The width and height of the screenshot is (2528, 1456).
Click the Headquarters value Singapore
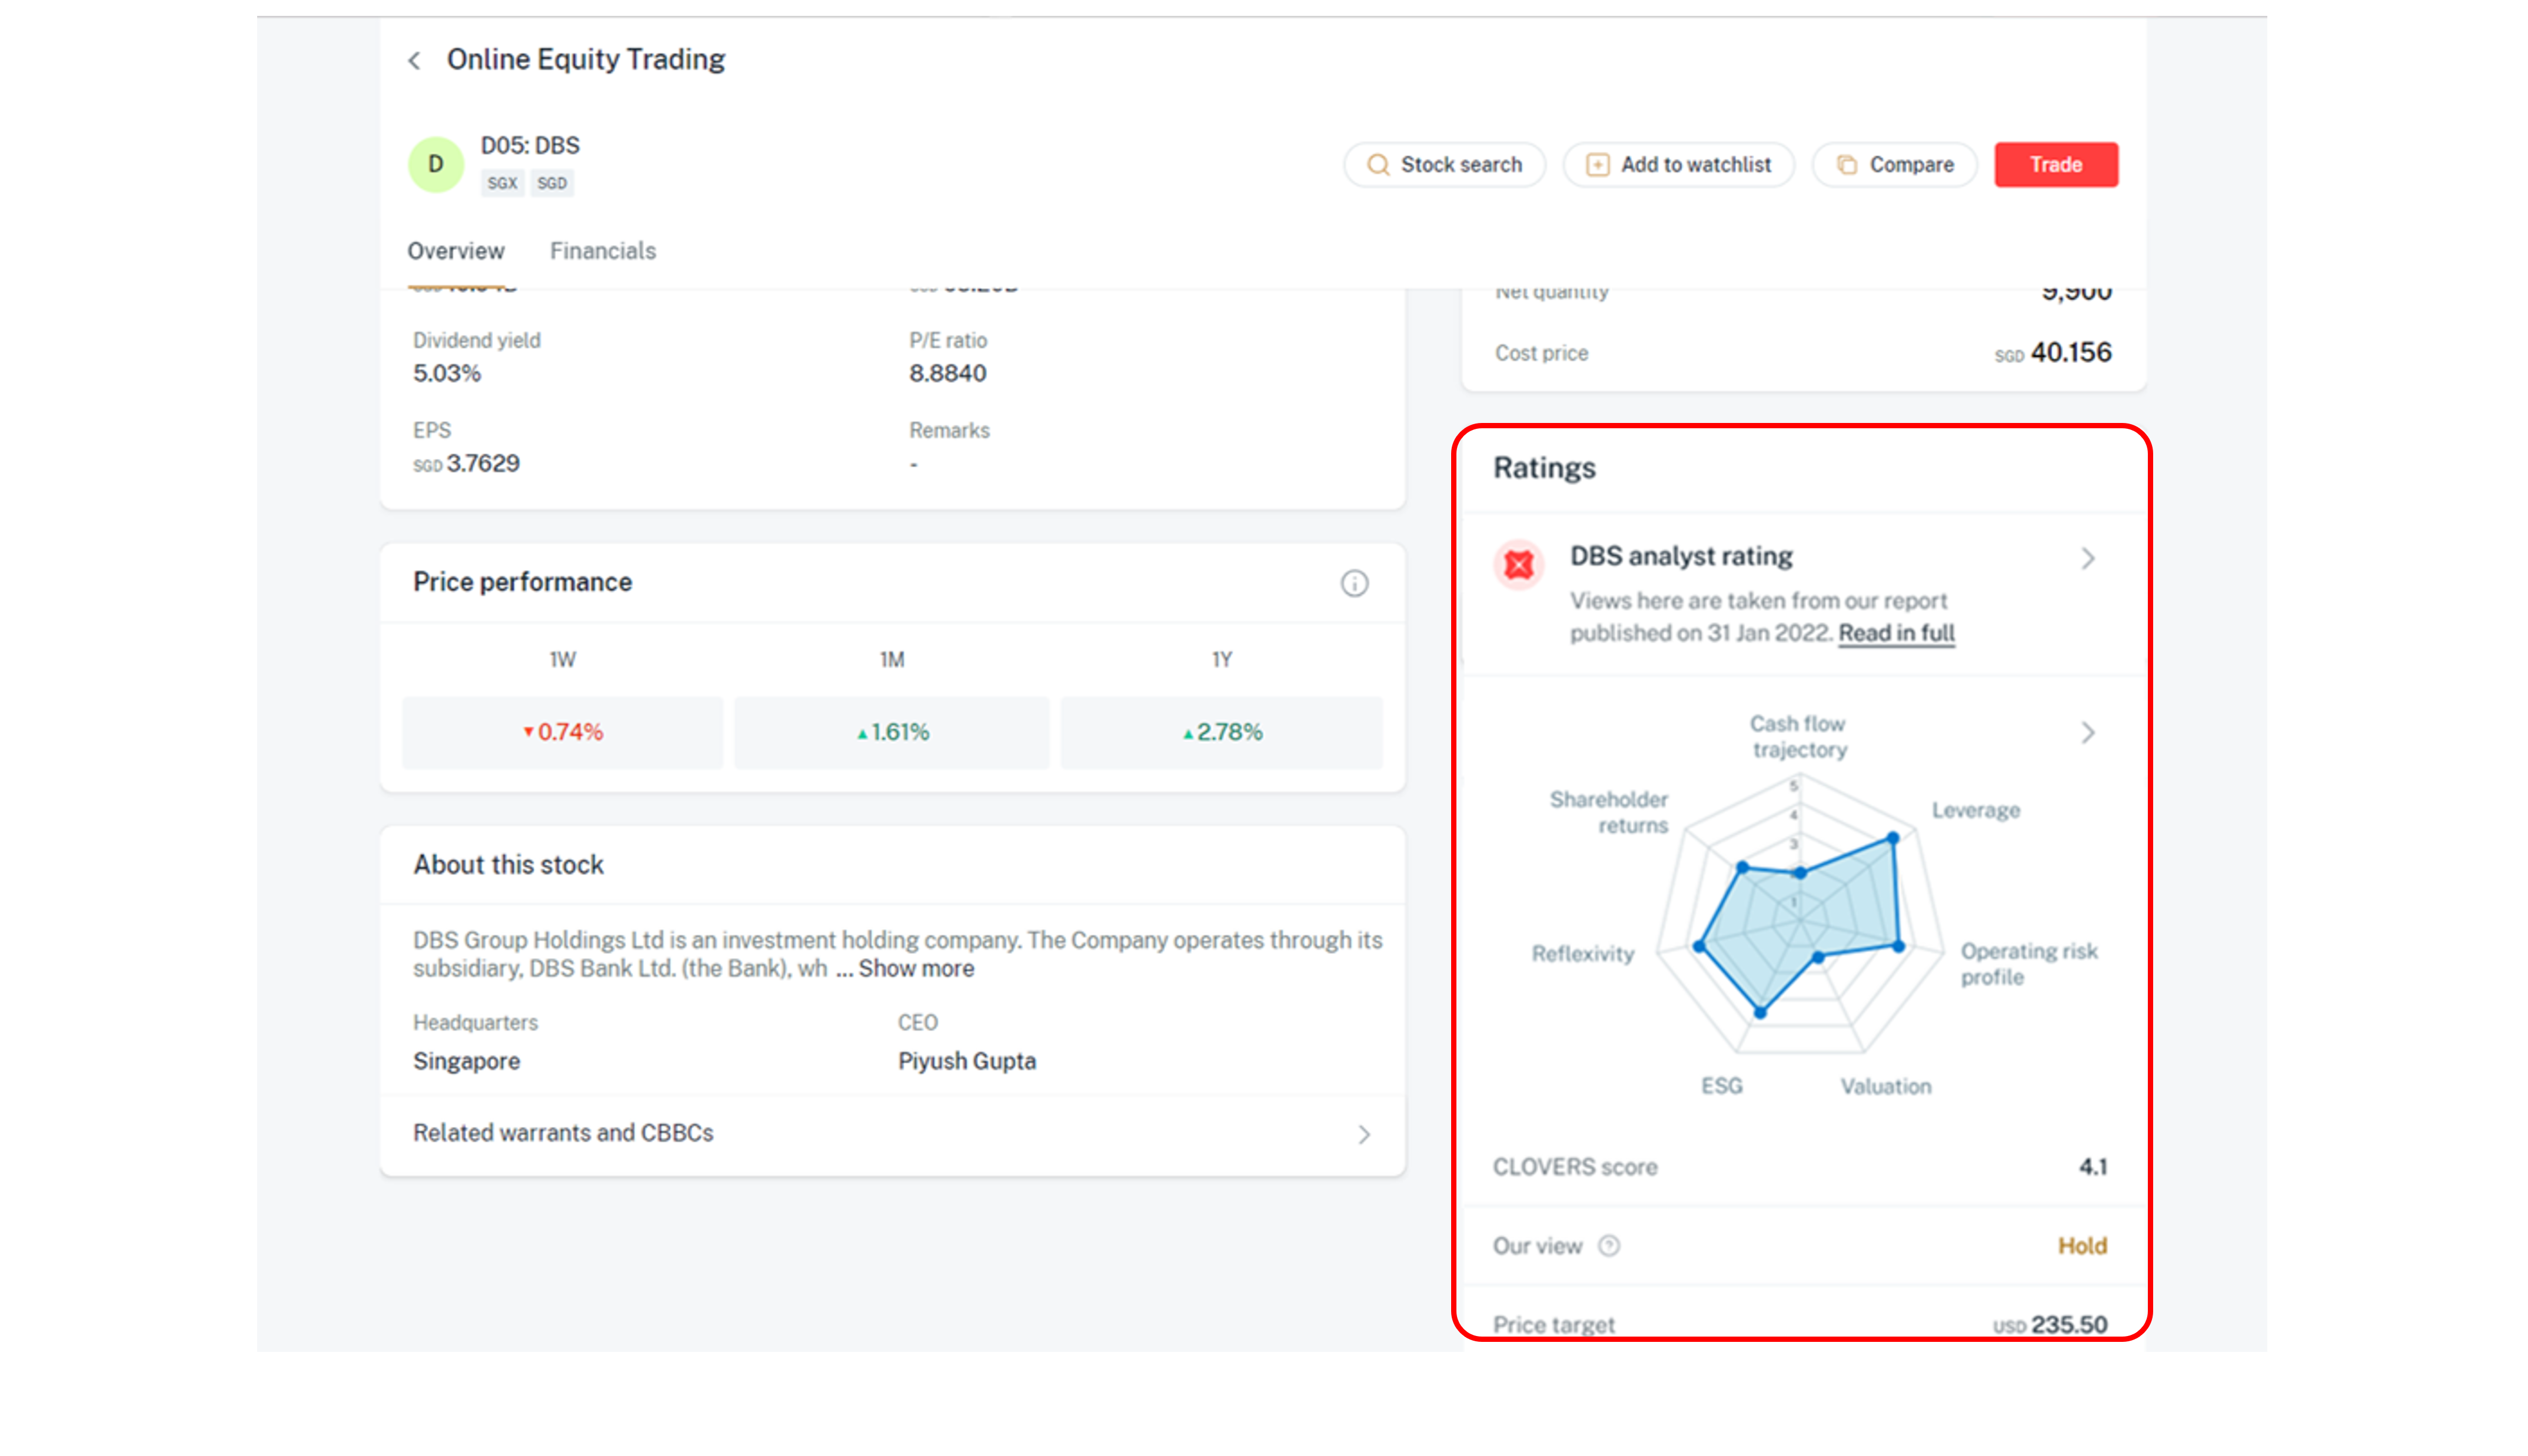pyautogui.click(x=466, y=1061)
